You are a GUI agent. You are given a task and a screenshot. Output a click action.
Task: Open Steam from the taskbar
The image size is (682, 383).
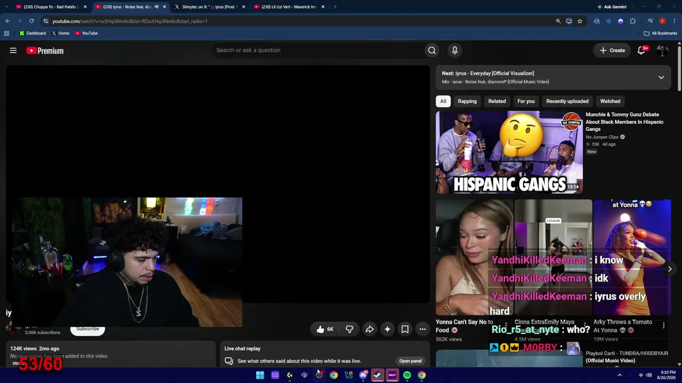click(378, 375)
